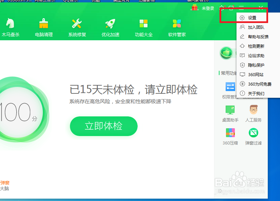Click the pencil icon beside 帮助与反馈
Image resolution: width=280 pixels, height=201 pixels.
[242, 37]
